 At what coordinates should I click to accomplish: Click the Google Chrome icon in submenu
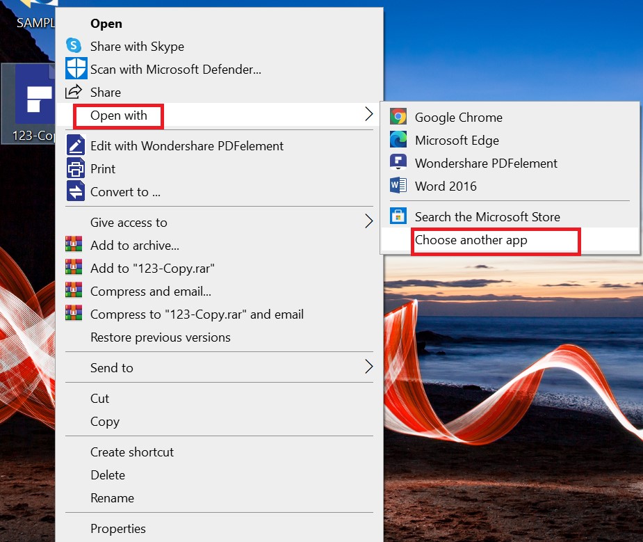pos(398,117)
